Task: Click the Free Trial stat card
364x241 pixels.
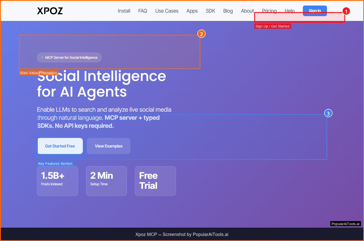Action: click(155, 181)
